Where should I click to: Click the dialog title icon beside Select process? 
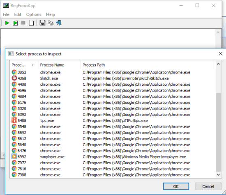(11, 54)
